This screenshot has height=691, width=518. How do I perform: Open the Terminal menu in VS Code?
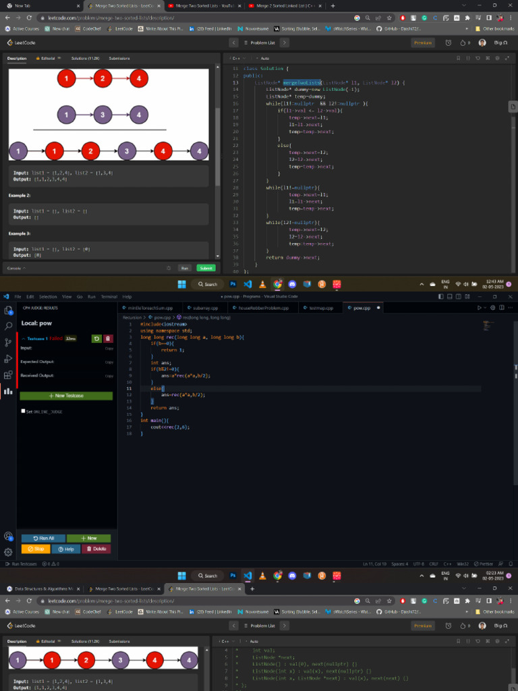tap(109, 297)
